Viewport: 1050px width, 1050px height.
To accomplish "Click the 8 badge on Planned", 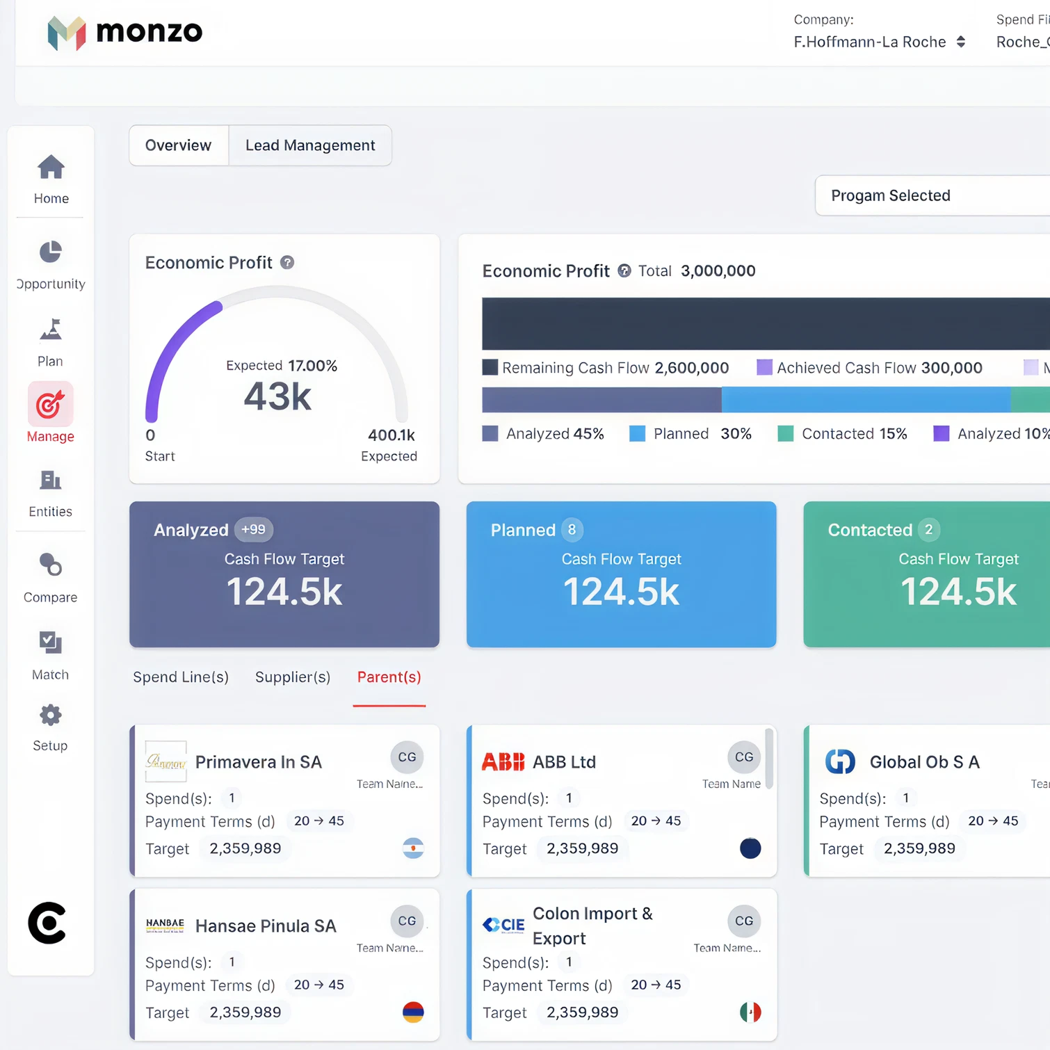I will tap(572, 530).
